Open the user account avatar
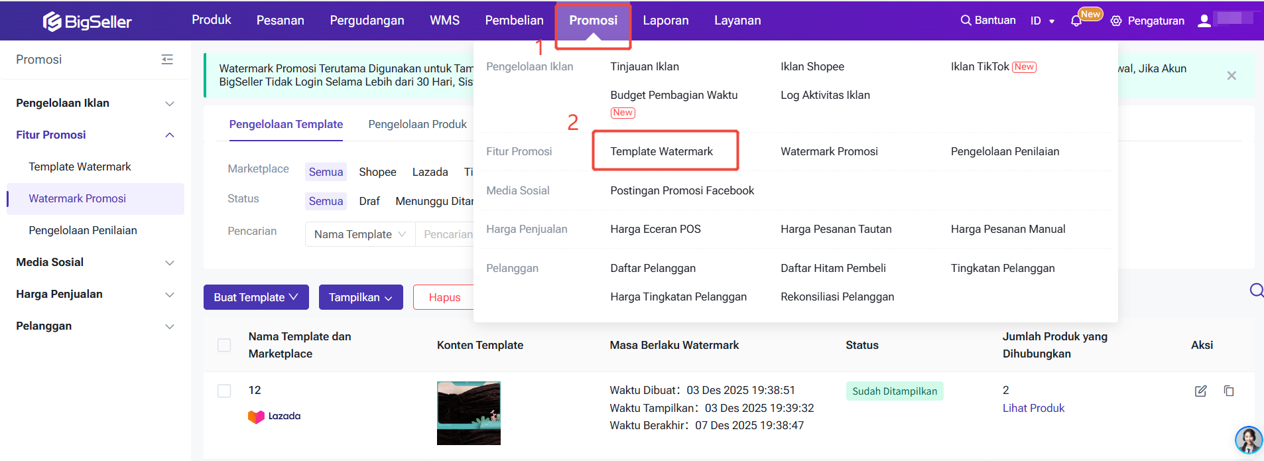Viewport: 1264px width, 461px height. pos(1204,21)
